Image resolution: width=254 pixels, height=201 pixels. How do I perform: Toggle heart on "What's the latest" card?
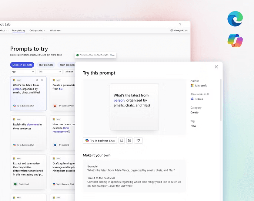[x=42, y=80]
